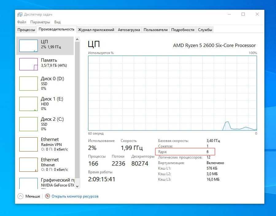
Task: Open Открыть монитор ресурсов link
Action: pyautogui.click(x=75, y=196)
